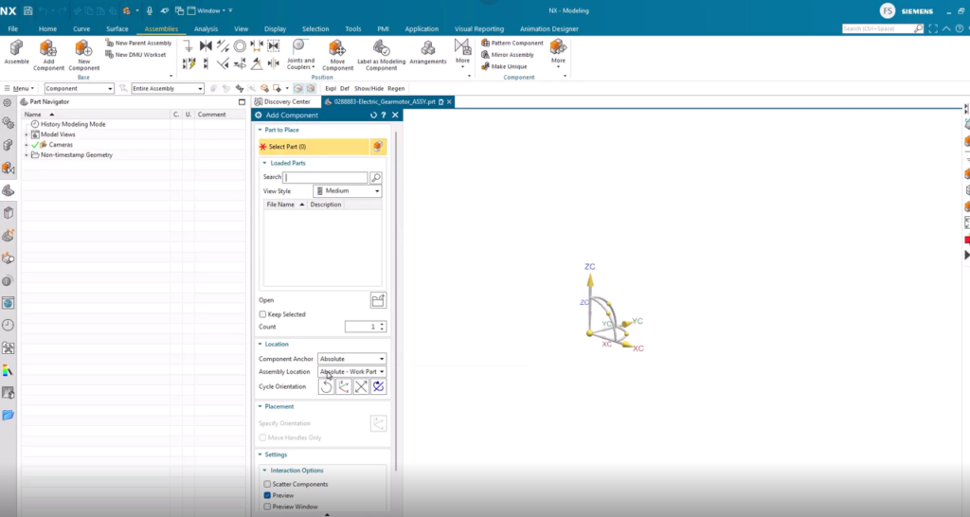Open the Component Anchor dropdown
The height and width of the screenshot is (517, 970).
click(351, 359)
